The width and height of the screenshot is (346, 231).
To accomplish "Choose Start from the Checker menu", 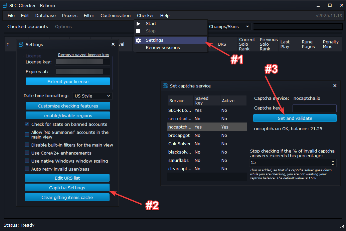I will (x=171, y=24).
